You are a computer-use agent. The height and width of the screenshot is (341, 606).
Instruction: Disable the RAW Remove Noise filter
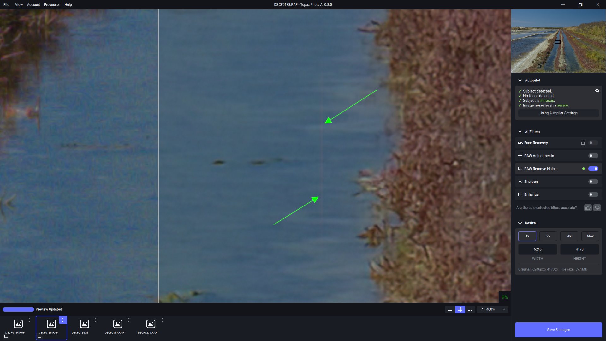click(x=593, y=169)
